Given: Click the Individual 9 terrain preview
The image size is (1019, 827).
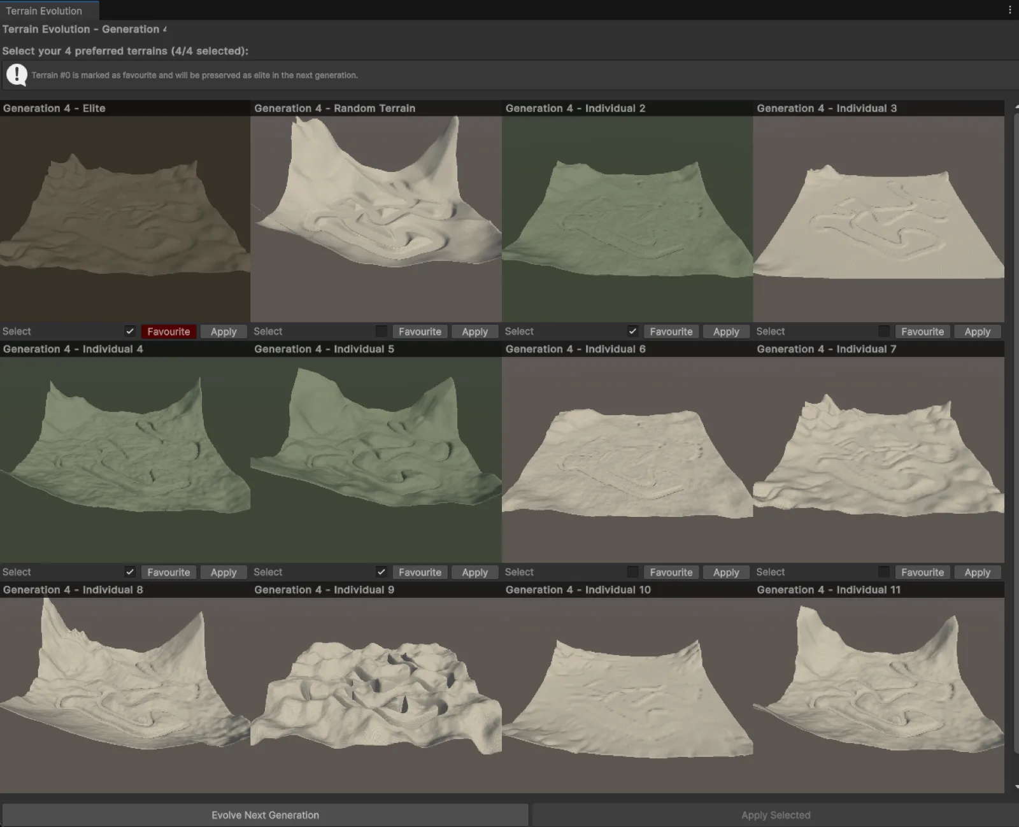Looking at the screenshot, I should pos(376,695).
